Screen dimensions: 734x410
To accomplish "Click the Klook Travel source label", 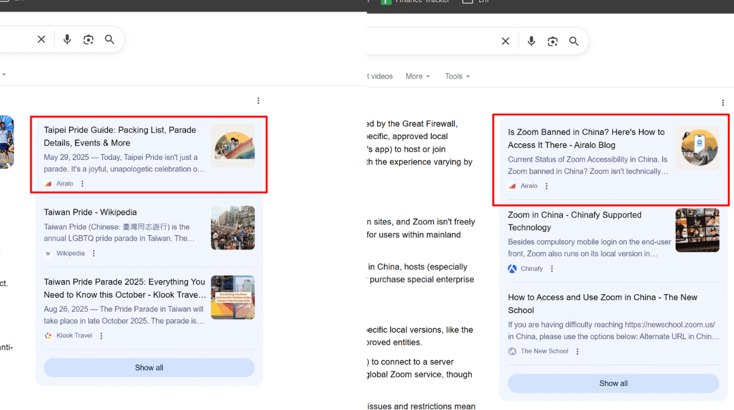I will tap(75, 335).
